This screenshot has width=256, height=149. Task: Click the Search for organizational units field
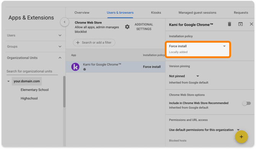32,71
